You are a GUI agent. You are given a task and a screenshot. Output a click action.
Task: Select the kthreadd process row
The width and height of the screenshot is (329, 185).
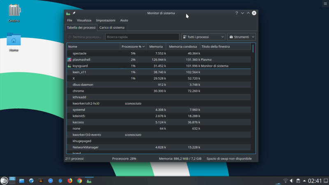(x=159, y=97)
